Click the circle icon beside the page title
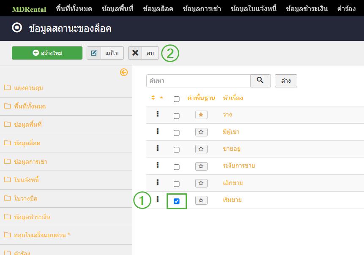This screenshot has height=255, width=364. point(17,28)
